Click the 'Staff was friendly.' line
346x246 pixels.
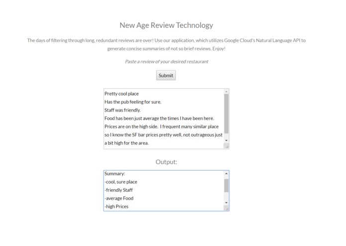point(122,110)
